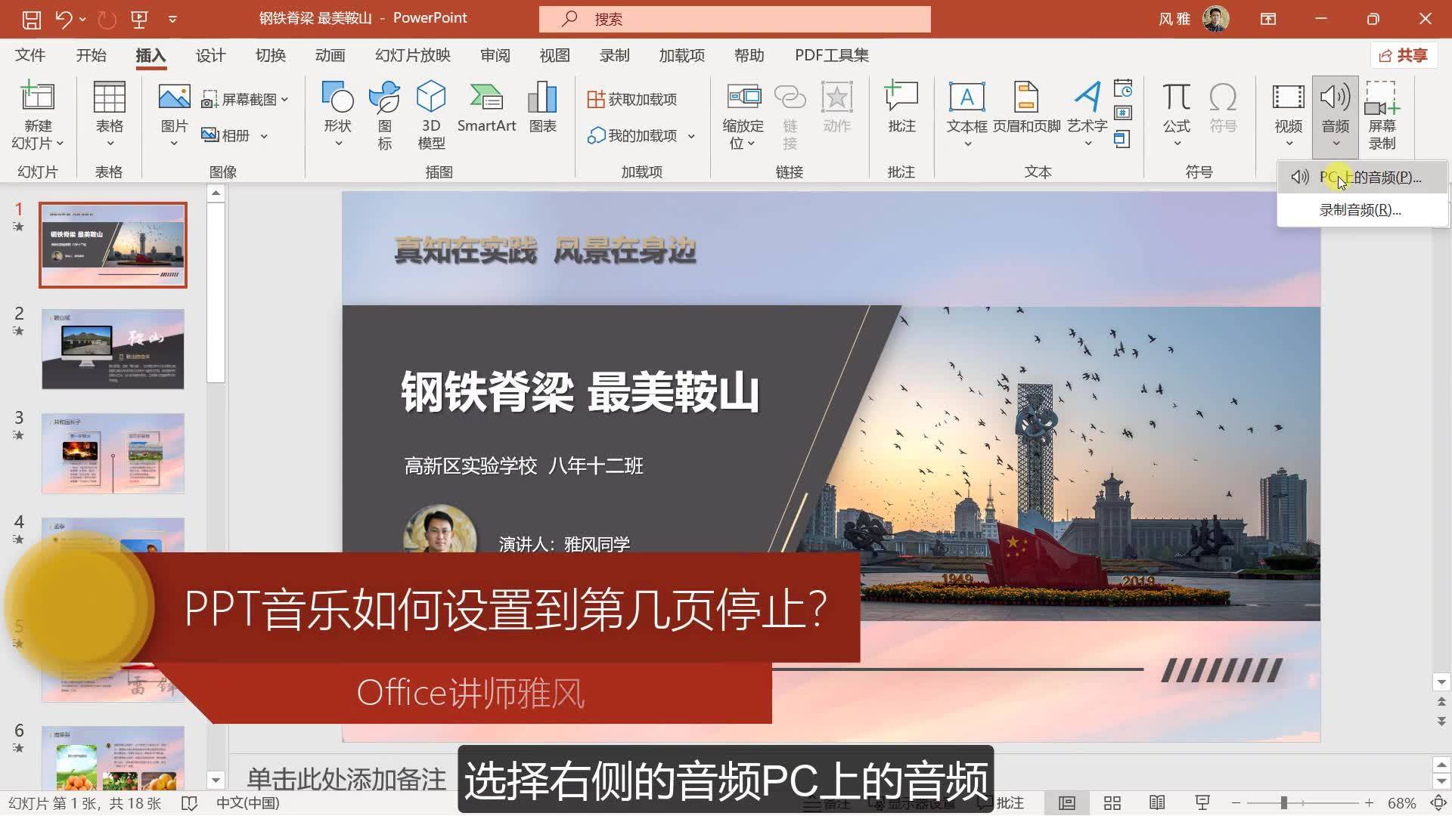Select slide 2 thumbnail

tap(113, 348)
